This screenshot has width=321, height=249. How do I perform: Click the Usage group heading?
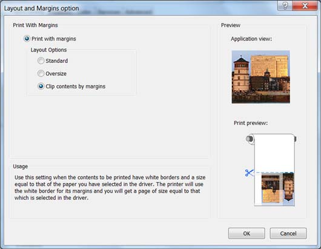click(20, 167)
